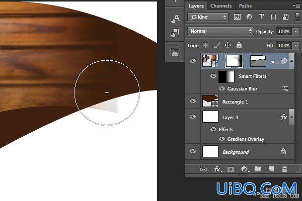The image size is (302, 201).
Task: Create a new layer icon
Action: point(271,169)
